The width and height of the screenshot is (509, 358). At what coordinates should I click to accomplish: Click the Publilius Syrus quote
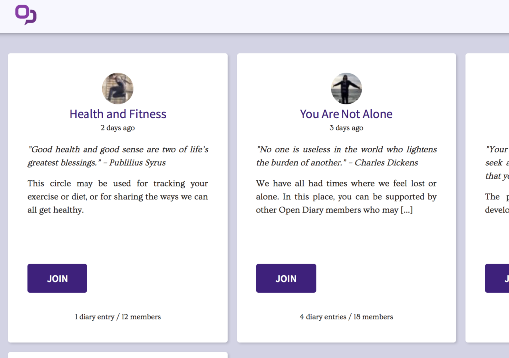[118, 156]
